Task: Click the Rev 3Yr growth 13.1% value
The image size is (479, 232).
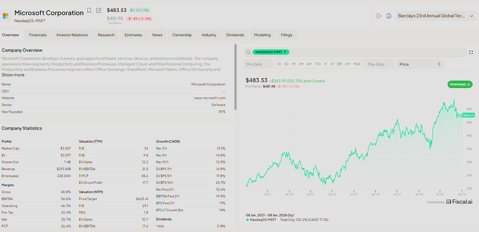Action: [221, 148]
